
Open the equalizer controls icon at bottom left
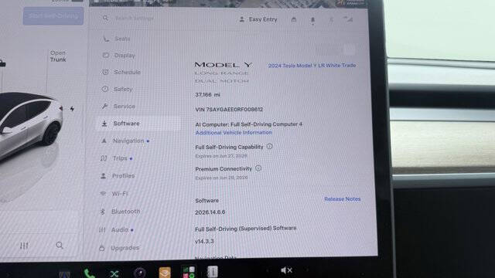(24, 246)
